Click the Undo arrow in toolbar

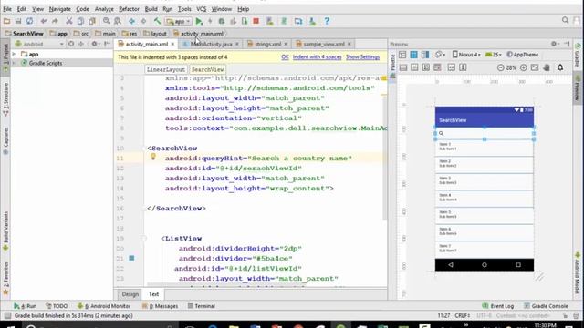click(x=44, y=21)
